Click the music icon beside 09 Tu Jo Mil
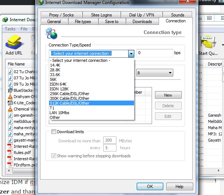 click(10, 84)
